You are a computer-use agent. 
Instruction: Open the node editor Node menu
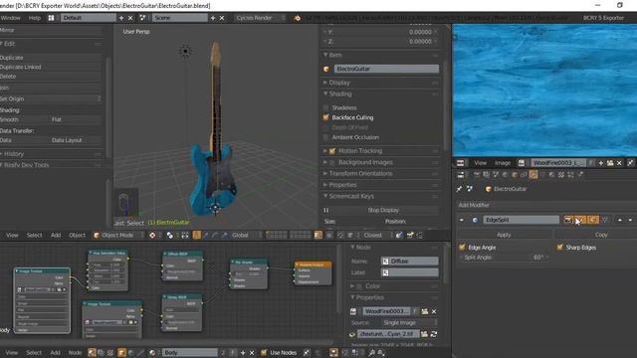point(75,353)
